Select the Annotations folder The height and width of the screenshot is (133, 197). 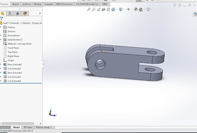click(x=14, y=36)
